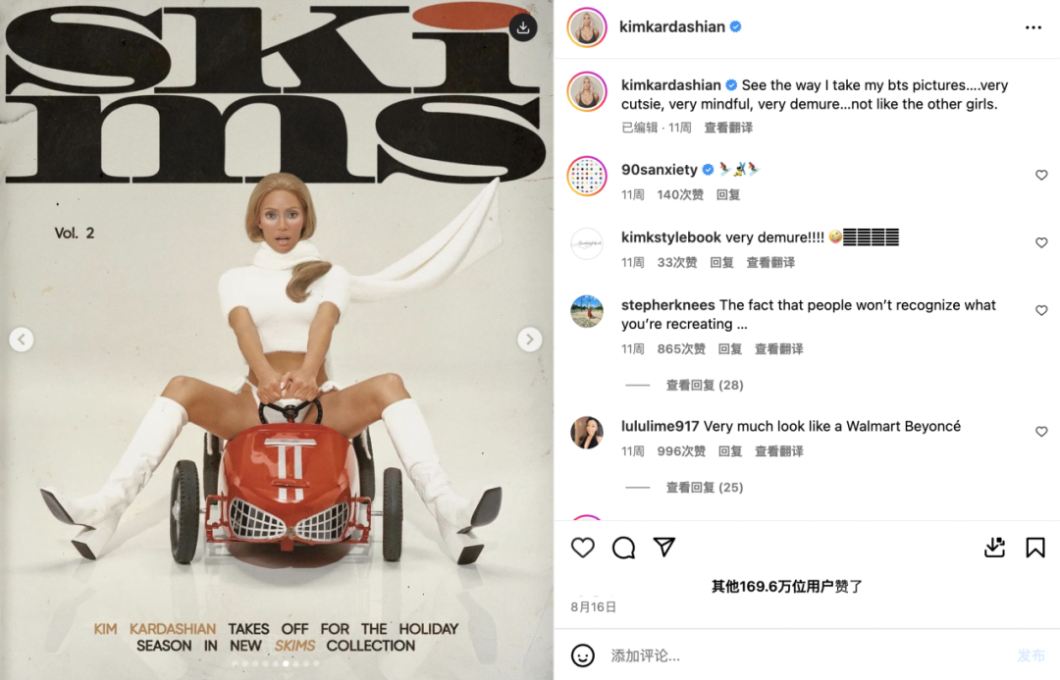The image size is (1060, 680).
Task: Open the three-dot more options menu
Action: pyautogui.click(x=1033, y=27)
